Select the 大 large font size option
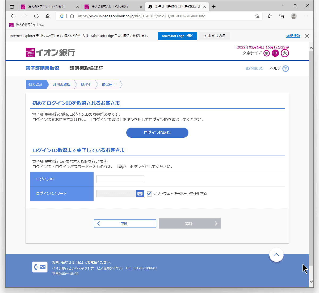This screenshot has height=293, width=319. coord(285,53)
